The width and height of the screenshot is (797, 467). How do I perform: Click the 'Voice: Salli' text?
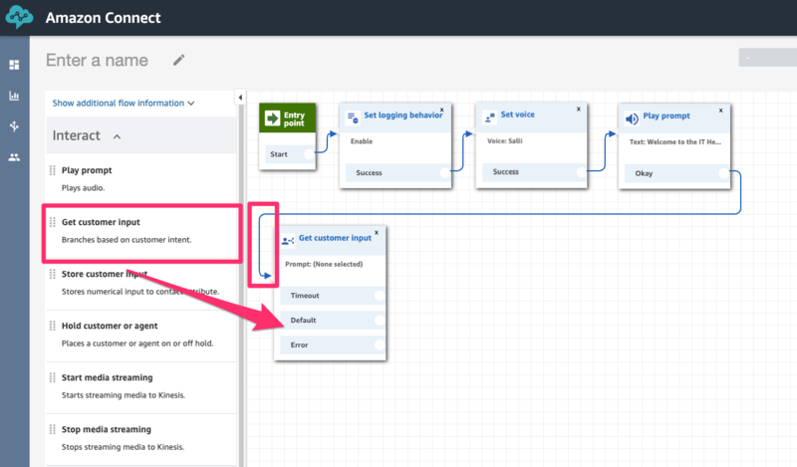[x=505, y=140]
